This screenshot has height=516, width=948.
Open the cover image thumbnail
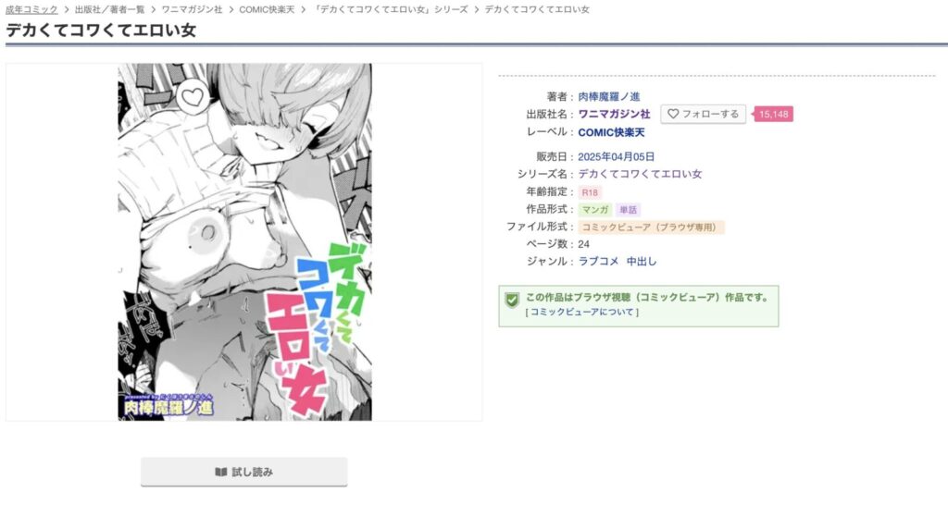point(244,241)
